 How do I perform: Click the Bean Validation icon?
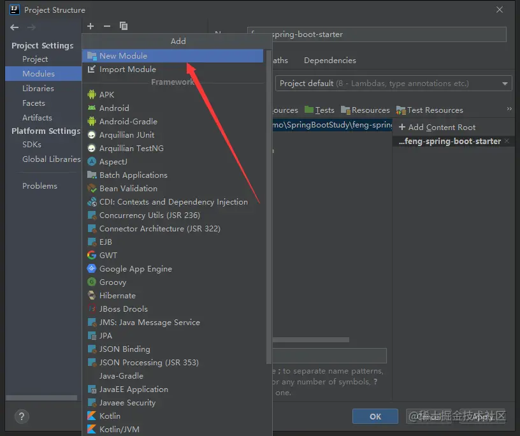tap(92, 189)
